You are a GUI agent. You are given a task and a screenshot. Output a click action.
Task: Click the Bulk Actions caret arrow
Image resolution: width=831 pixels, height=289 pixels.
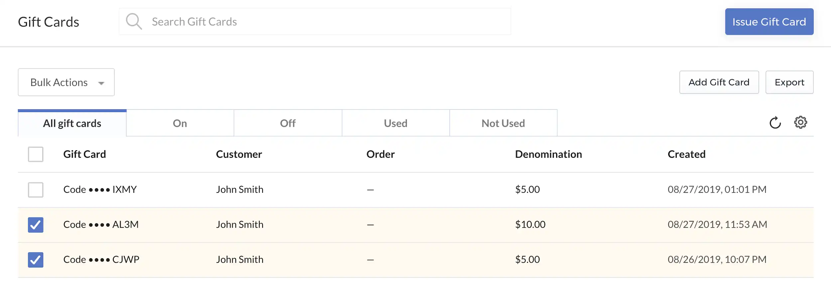pos(101,83)
